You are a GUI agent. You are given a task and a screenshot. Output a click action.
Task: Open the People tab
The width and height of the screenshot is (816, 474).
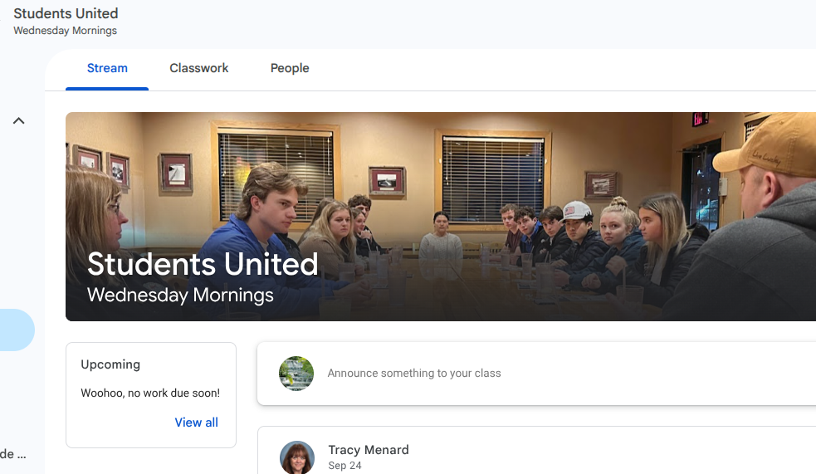point(290,68)
